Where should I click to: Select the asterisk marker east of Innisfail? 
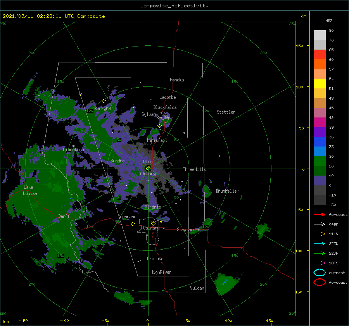pos(184,133)
